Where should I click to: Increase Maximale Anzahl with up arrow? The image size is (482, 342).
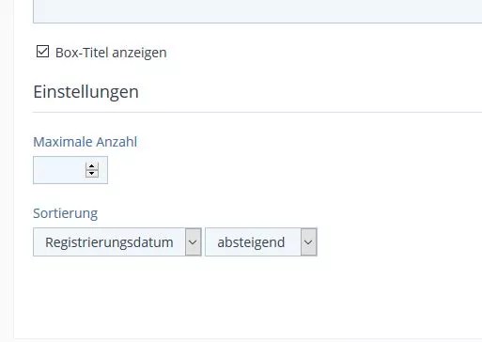(x=92, y=166)
